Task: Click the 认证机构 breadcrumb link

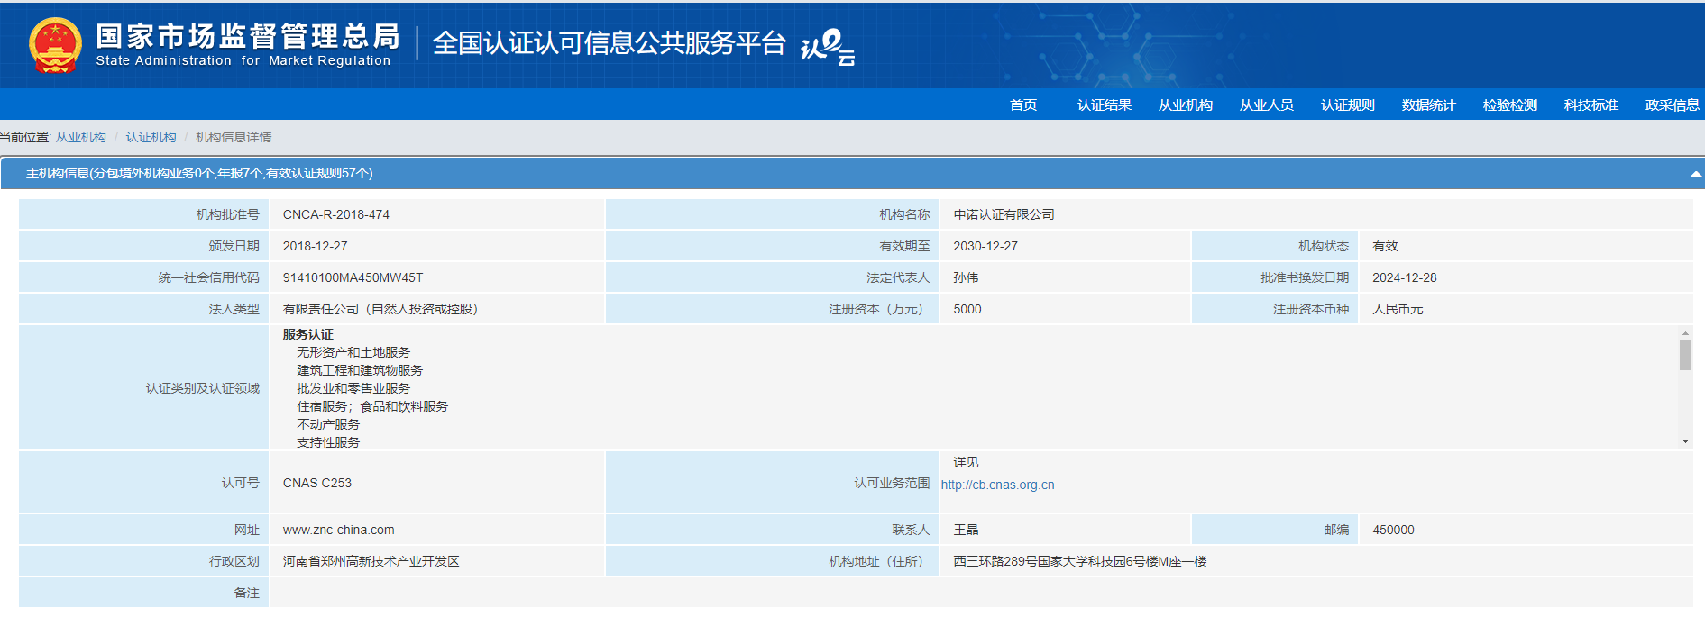Action: tap(151, 137)
